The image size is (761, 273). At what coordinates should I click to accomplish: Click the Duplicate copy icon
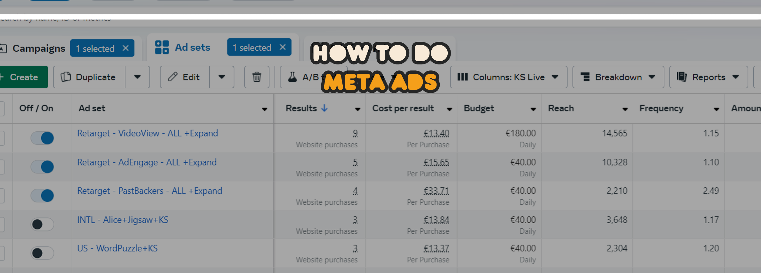[66, 77]
